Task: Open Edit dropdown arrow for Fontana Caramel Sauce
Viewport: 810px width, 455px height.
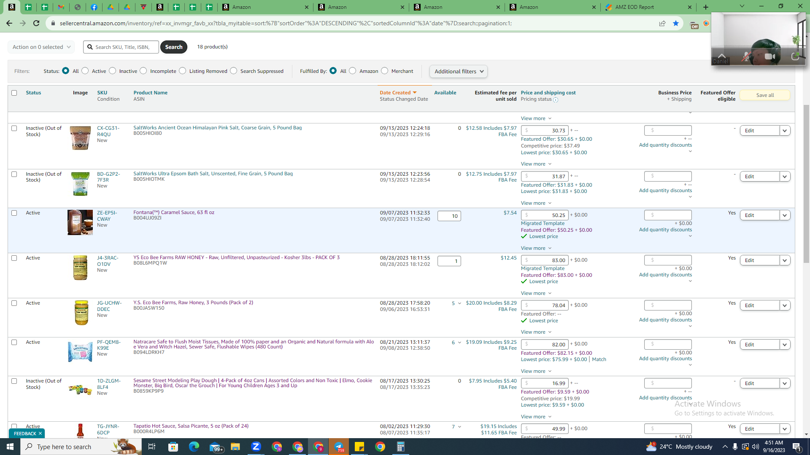Action: [x=785, y=215]
